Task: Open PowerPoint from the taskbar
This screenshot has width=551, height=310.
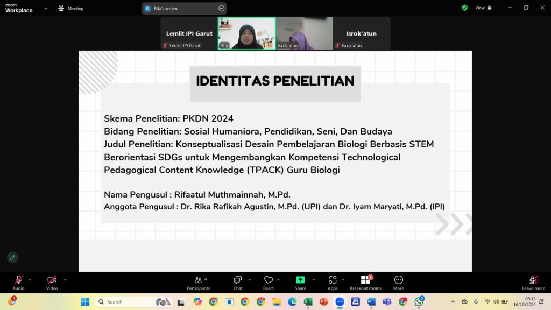Action: pos(324,302)
